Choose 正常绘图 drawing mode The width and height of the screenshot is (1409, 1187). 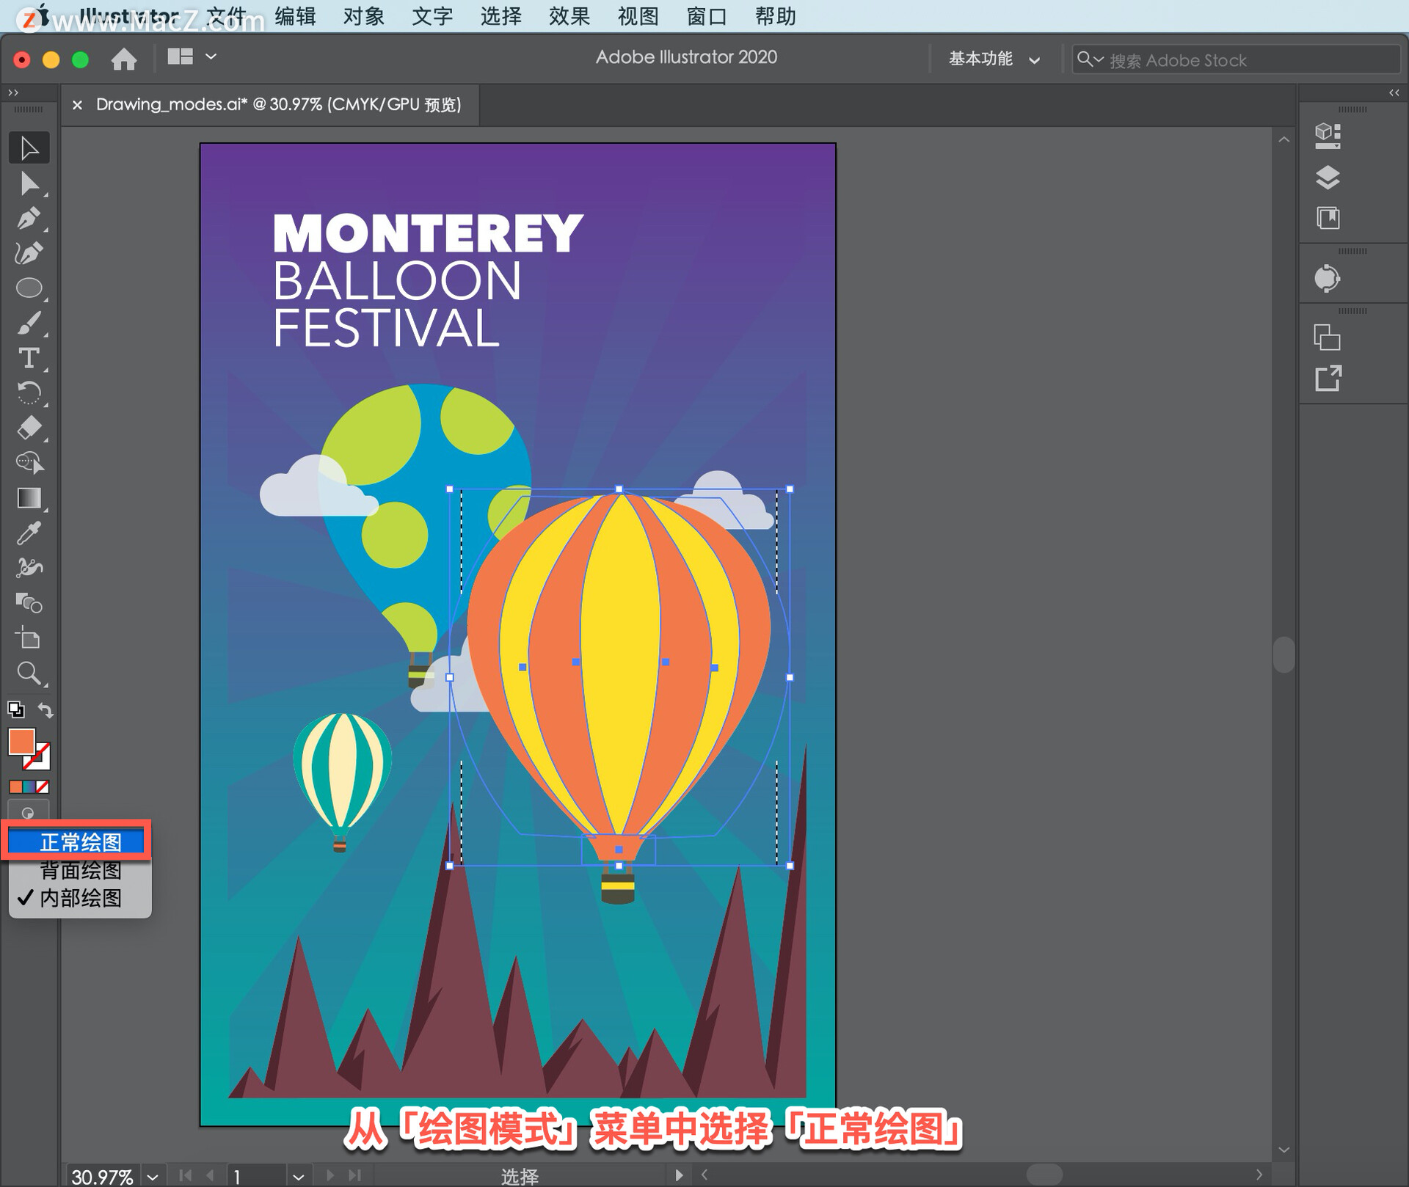click(x=79, y=842)
